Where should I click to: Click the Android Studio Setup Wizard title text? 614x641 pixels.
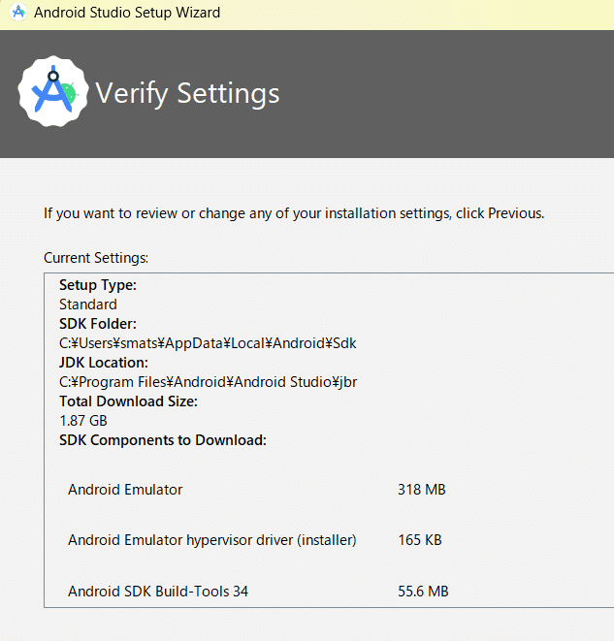pyautogui.click(x=127, y=13)
